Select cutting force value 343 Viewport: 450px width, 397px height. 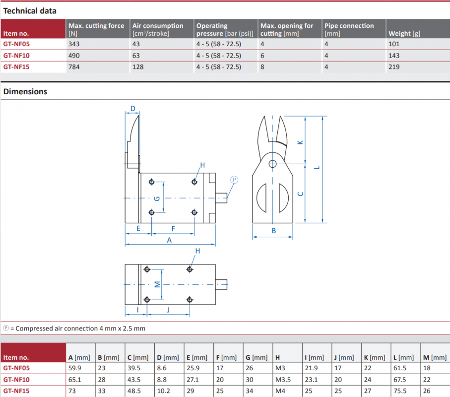[74, 44]
